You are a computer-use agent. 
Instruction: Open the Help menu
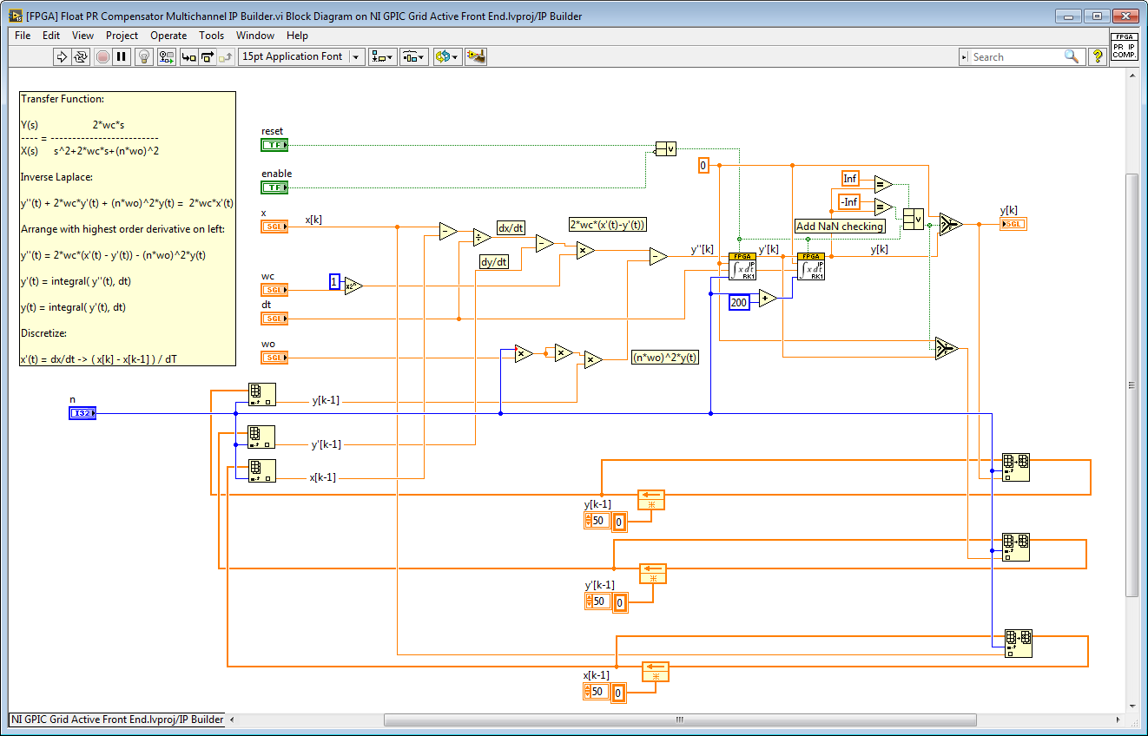(x=297, y=36)
